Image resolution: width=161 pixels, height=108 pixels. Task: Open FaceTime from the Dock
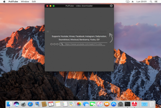pos(93,104)
